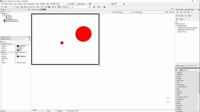
Task: Expand Build Configurations node in Project Manager
Action: [178, 28]
